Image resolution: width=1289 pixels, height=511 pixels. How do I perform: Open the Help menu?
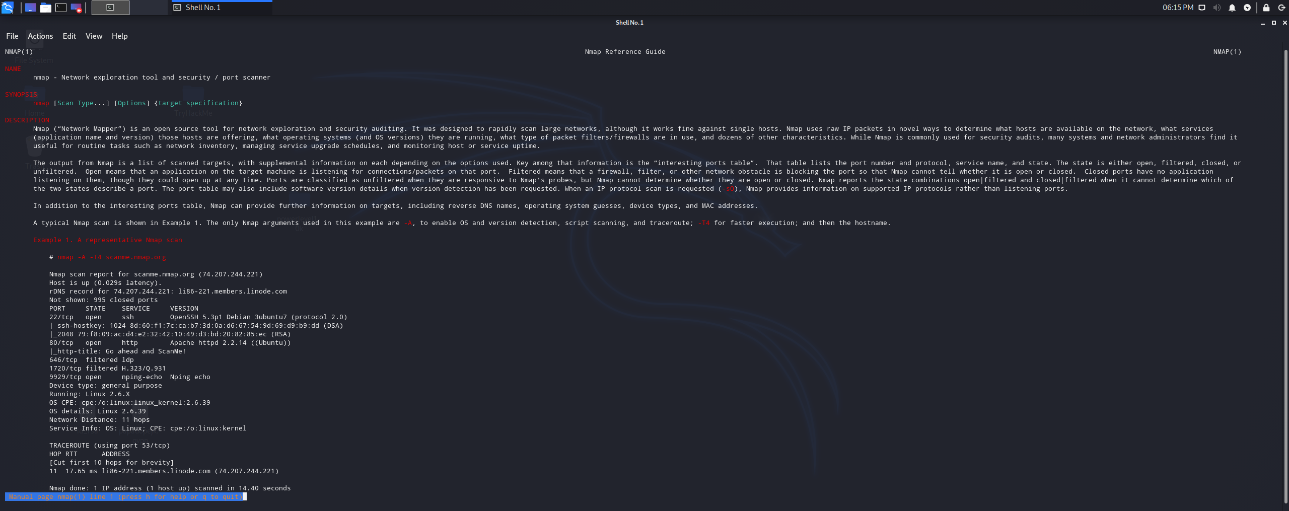pos(120,36)
